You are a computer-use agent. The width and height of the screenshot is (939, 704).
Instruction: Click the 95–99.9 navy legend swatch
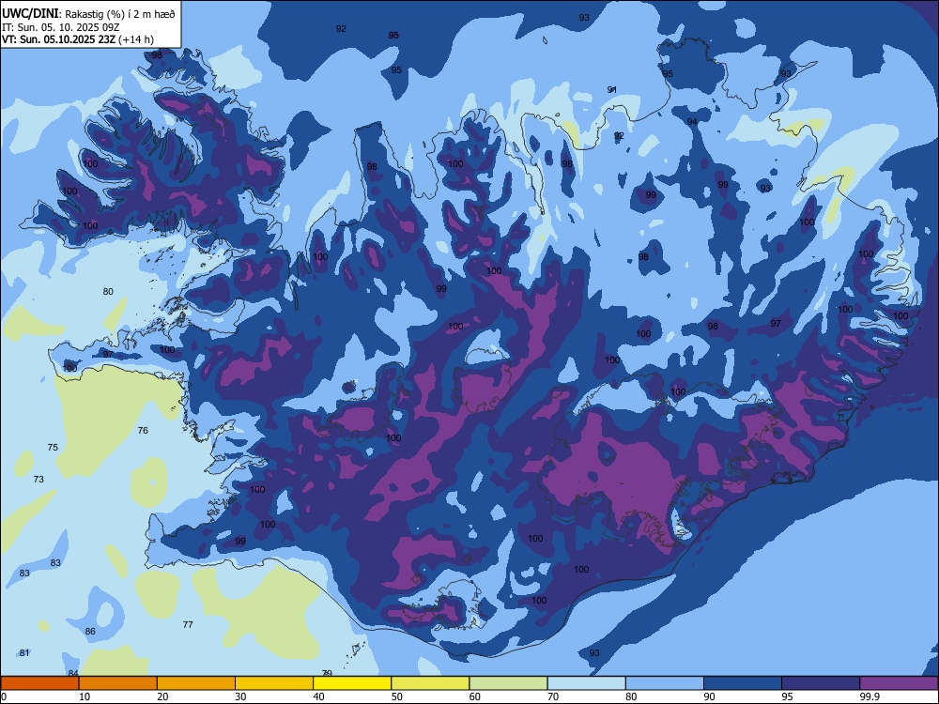tap(821, 683)
